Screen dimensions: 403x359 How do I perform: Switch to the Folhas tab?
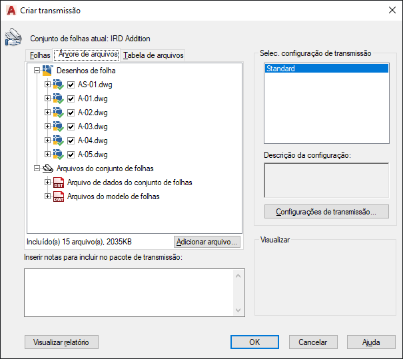coord(40,55)
